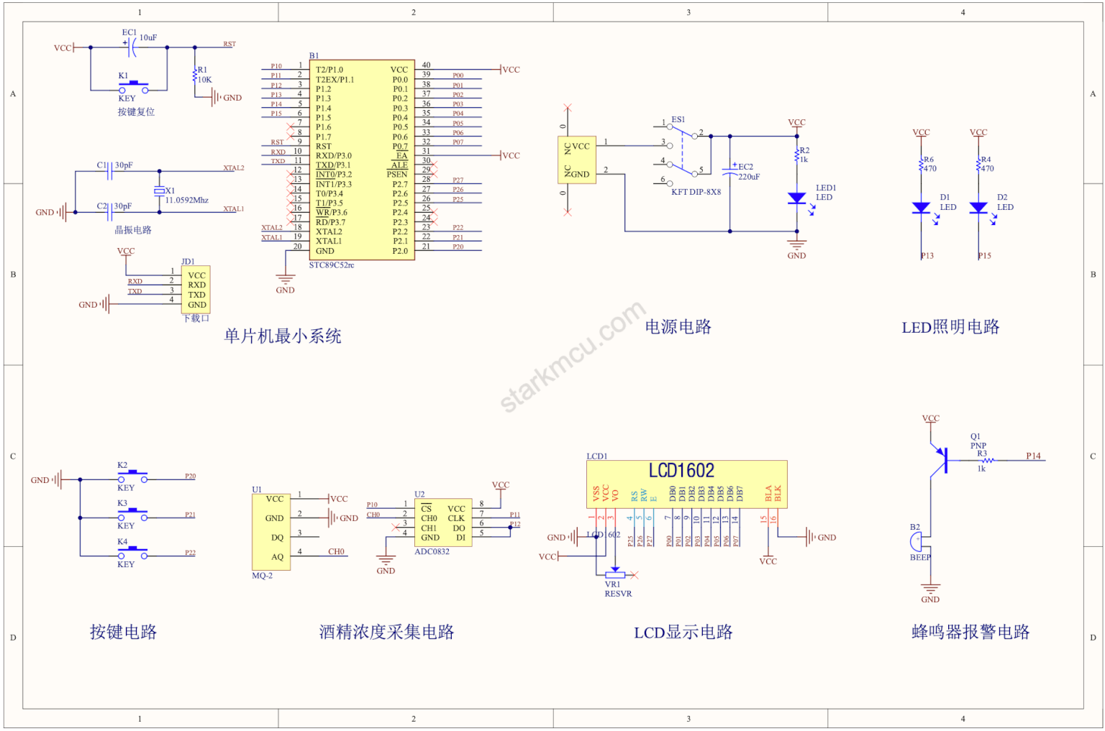
Task: Click the GND symbol under the ADC0832
Action: (386, 562)
